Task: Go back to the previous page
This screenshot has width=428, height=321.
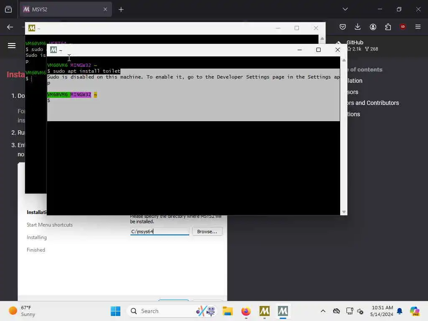Action: click(x=10, y=27)
